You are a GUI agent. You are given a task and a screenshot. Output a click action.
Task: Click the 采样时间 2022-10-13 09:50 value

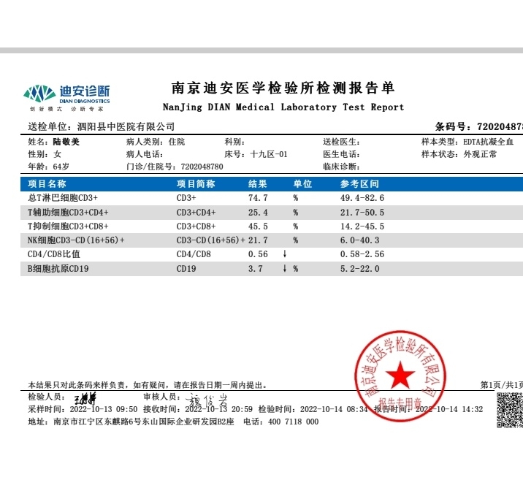(x=104, y=409)
